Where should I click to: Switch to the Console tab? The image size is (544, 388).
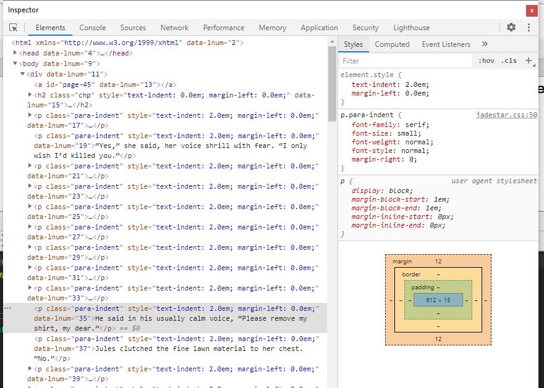pyautogui.click(x=92, y=28)
